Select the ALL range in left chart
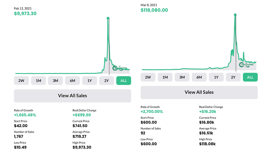Viewport: 271px width, 152px height. click(x=124, y=81)
